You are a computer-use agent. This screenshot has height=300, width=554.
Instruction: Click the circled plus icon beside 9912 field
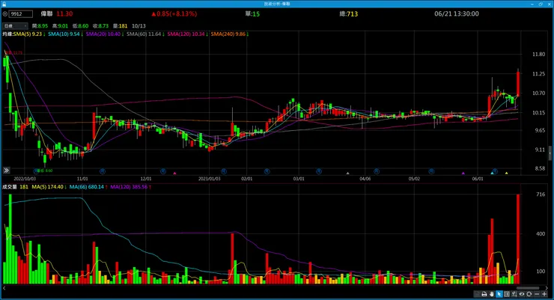[5, 14]
